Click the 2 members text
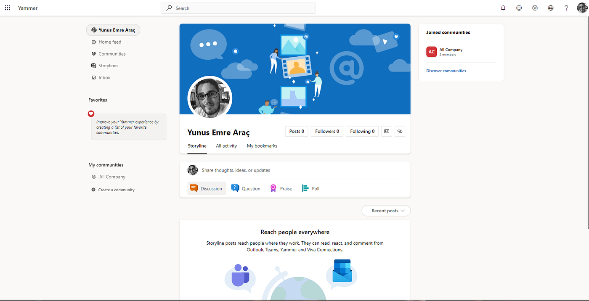Screen dimensions: 589x301 click(448, 55)
